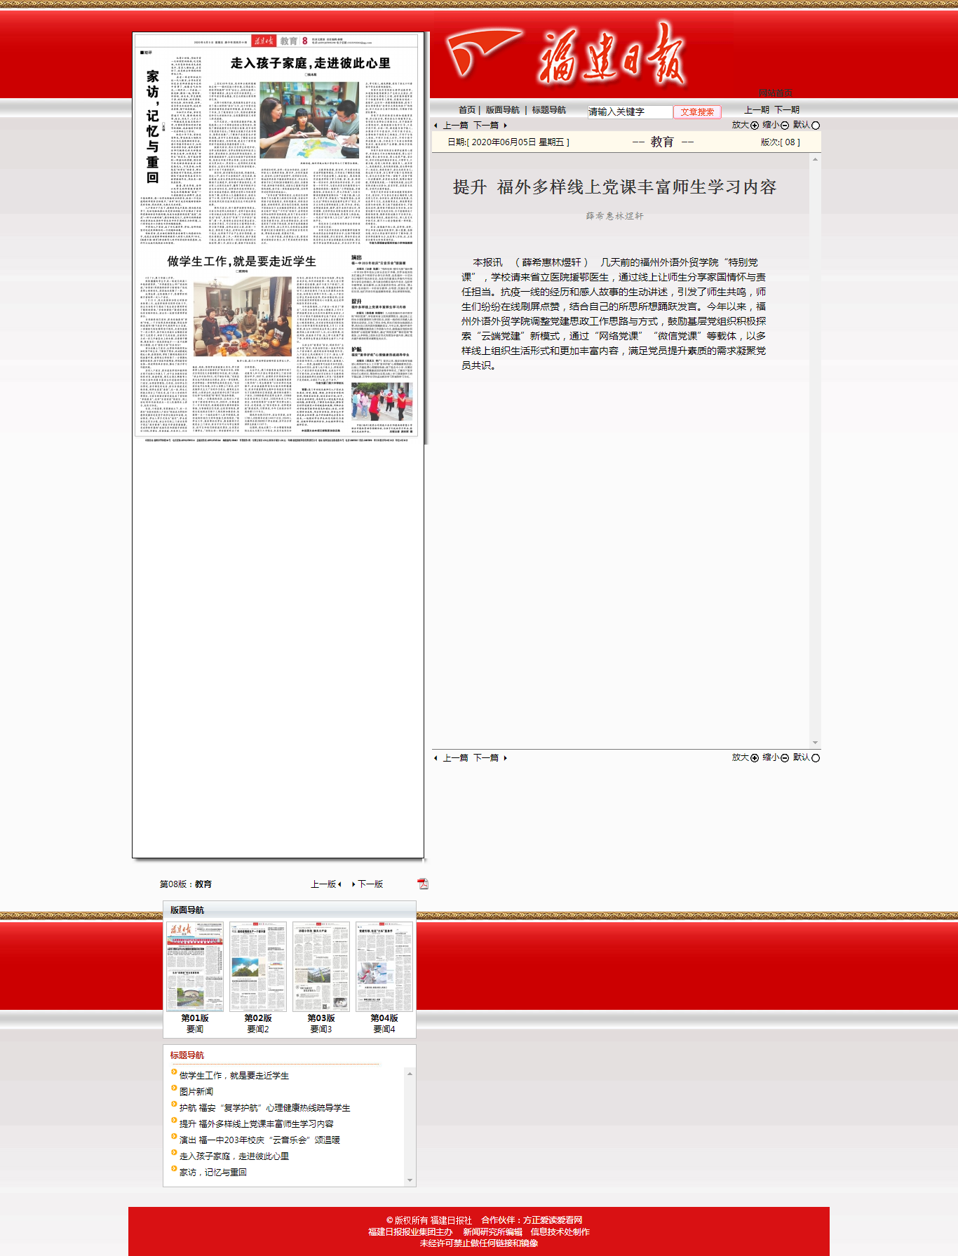Open the 第01版 要闻 page thumbnail
Viewport: 958px width, 1256px height.
[x=195, y=966]
